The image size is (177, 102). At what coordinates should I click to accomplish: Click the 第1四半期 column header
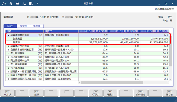pyautogui.click(x=94, y=31)
